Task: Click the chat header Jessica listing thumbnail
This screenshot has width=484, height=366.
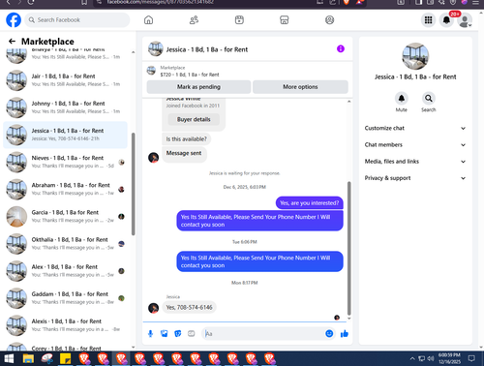Action: tap(156, 48)
